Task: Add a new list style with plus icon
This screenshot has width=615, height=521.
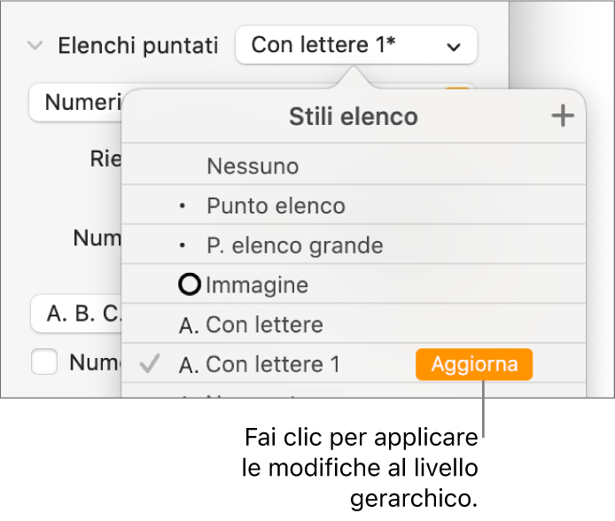Action: [563, 116]
